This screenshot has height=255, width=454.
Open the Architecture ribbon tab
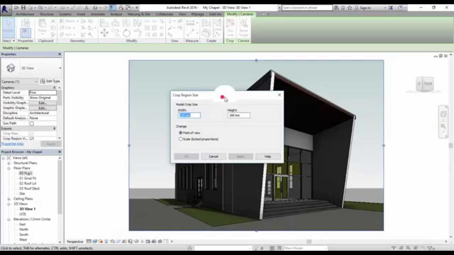25,14
